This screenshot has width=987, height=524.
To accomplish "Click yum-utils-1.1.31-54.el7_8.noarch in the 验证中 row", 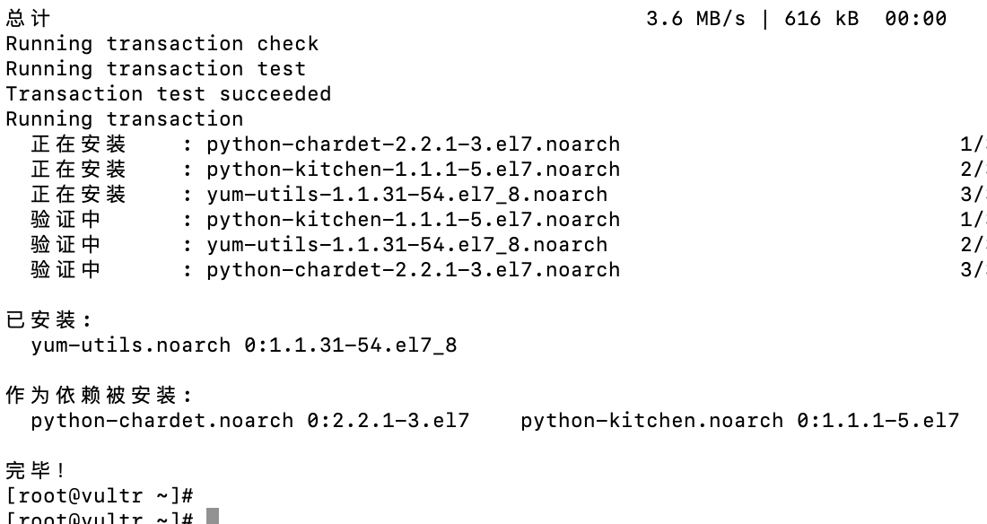I will coord(406,245).
